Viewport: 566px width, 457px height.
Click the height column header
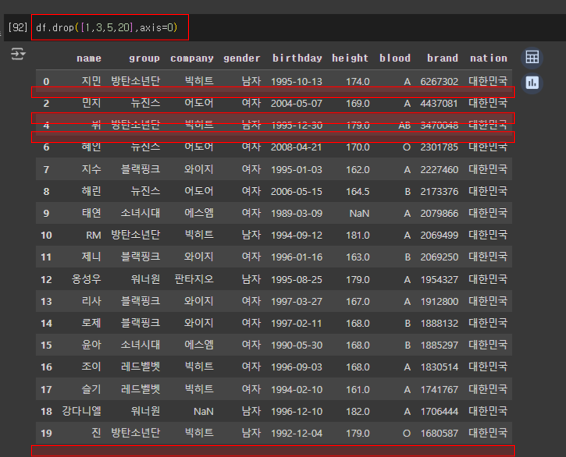(x=350, y=58)
